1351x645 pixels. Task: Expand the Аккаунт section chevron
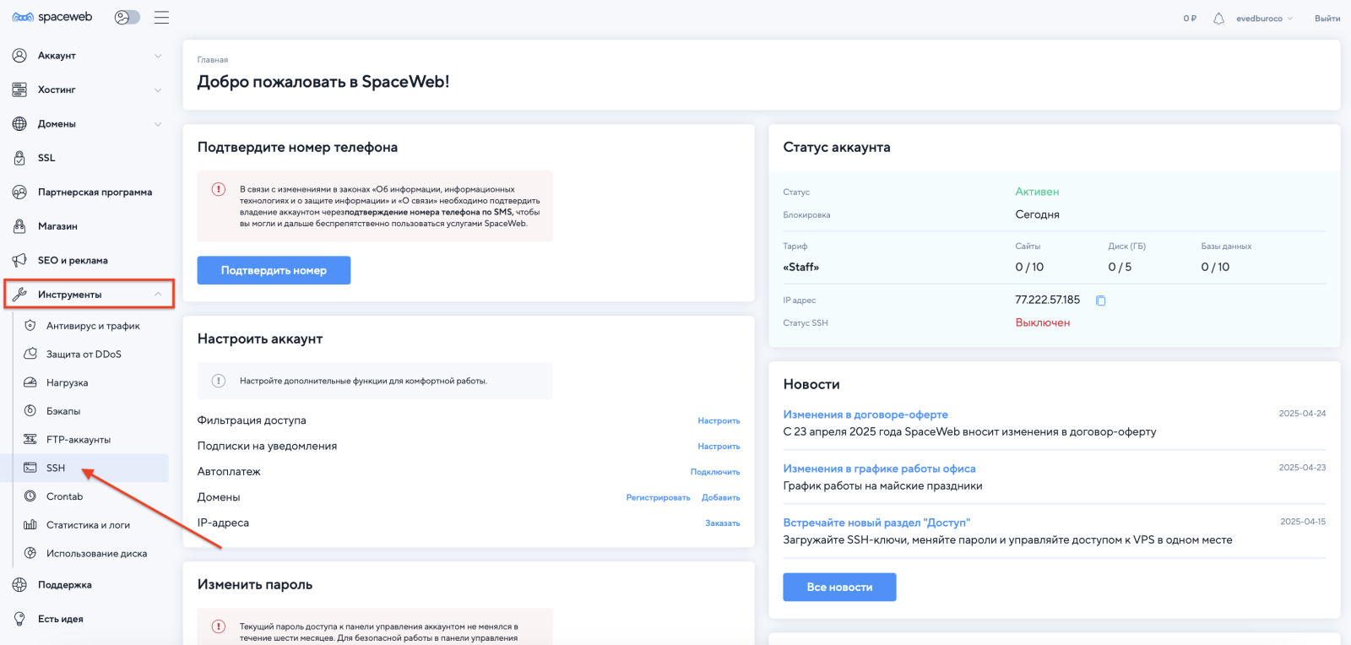tap(158, 56)
